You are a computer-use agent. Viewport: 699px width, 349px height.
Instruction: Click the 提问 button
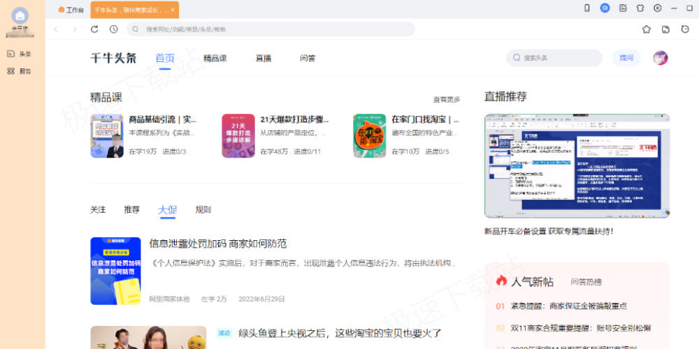tap(626, 58)
